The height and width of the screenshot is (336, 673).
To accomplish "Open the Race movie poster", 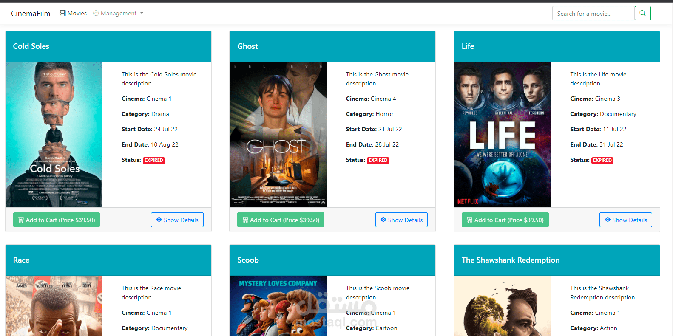I will point(54,306).
